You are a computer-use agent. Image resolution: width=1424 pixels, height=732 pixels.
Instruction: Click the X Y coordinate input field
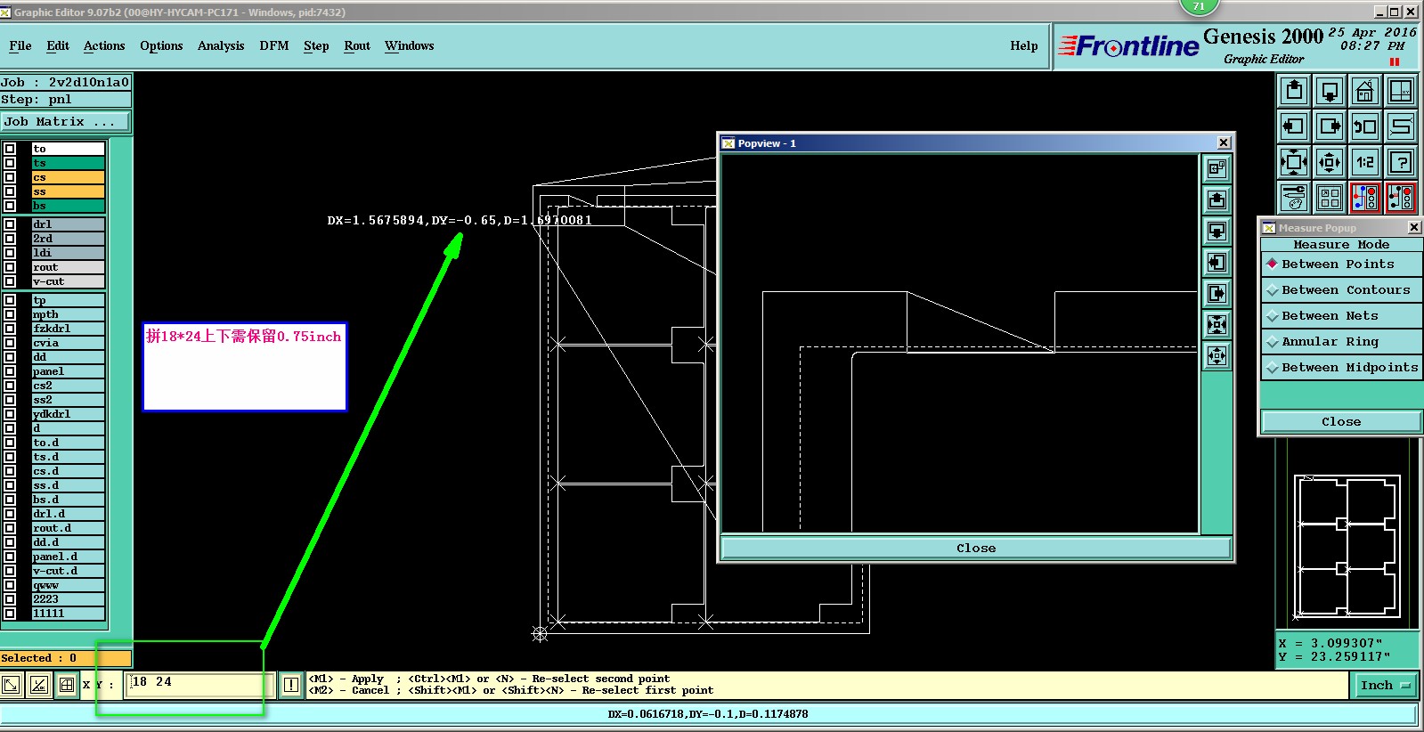point(199,685)
